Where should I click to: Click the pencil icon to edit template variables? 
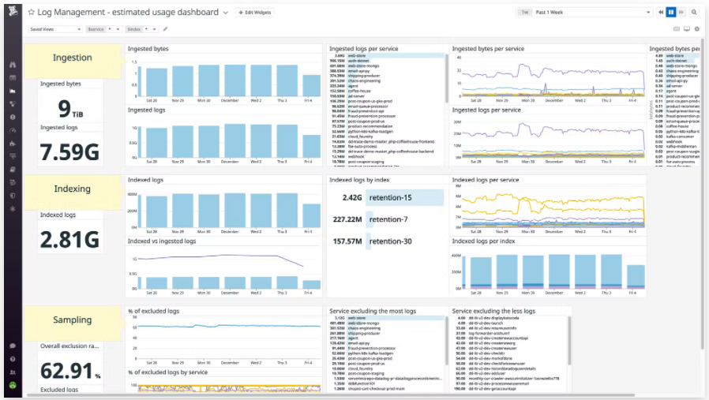(166, 29)
